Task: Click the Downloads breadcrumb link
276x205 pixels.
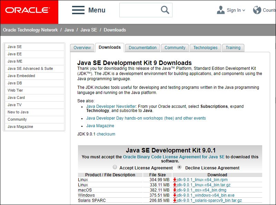Action: pos(115,30)
